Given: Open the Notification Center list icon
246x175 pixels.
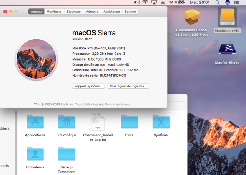Looking at the screenshot, I should point(237,2).
